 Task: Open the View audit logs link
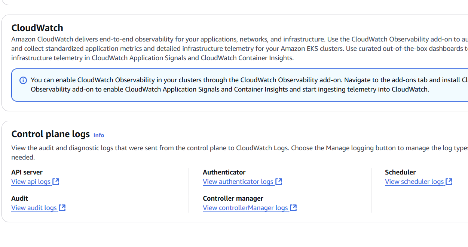coord(34,208)
